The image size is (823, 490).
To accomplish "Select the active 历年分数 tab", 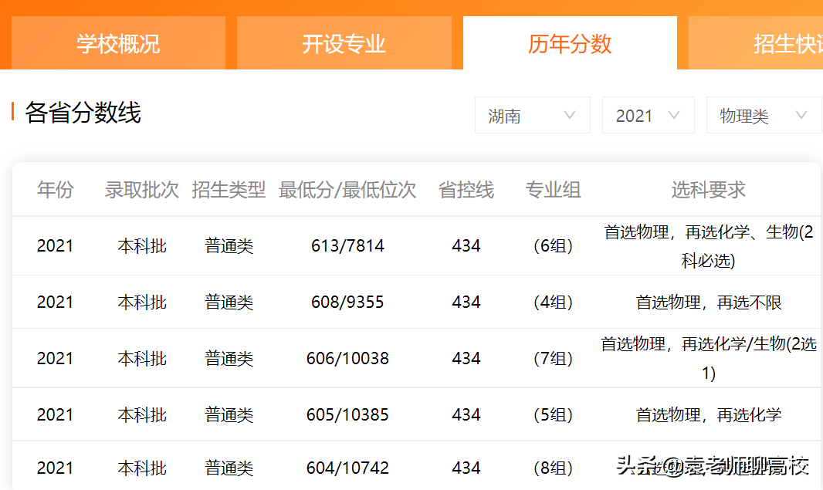I will pyautogui.click(x=570, y=44).
